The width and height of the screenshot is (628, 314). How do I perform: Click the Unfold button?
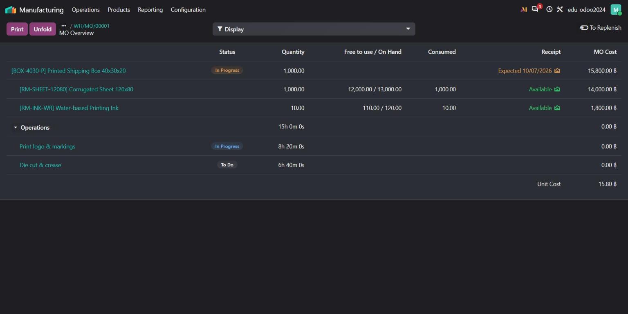[x=43, y=29]
